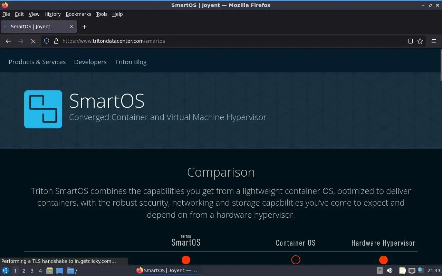Click the Firefox logo in title bar

point(4,5)
